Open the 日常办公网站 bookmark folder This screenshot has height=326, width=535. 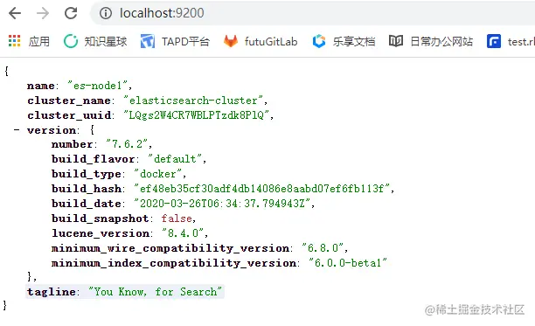441,42
